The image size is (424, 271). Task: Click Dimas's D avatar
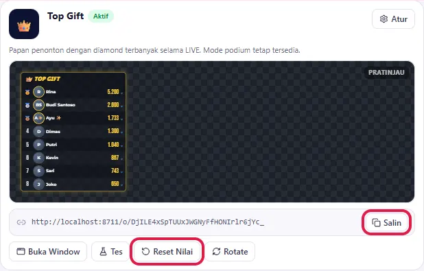point(38,132)
